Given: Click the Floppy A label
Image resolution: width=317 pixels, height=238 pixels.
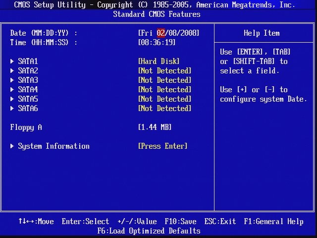Looking at the screenshot, I should 26,127.
